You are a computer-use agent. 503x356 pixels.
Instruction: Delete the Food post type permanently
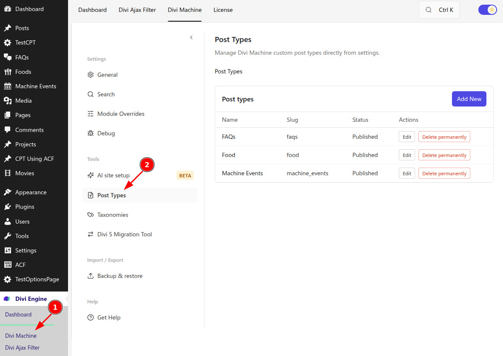444,155
